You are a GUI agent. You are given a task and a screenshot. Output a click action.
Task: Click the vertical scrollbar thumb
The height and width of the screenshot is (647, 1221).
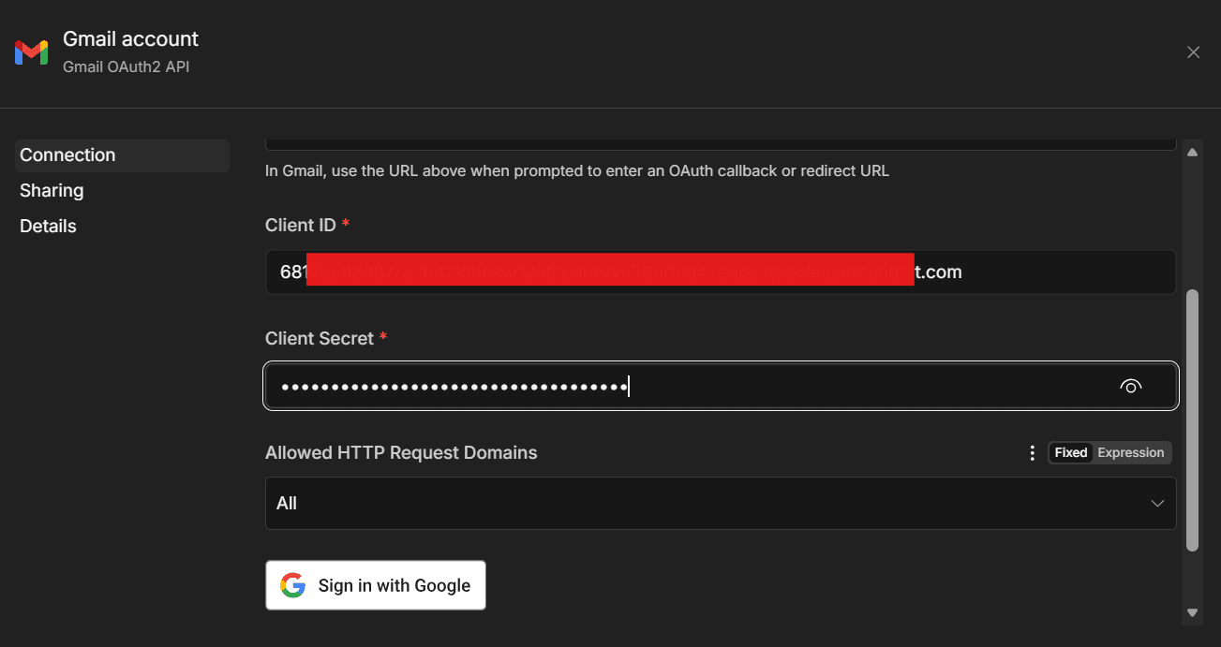(1192, 420)
